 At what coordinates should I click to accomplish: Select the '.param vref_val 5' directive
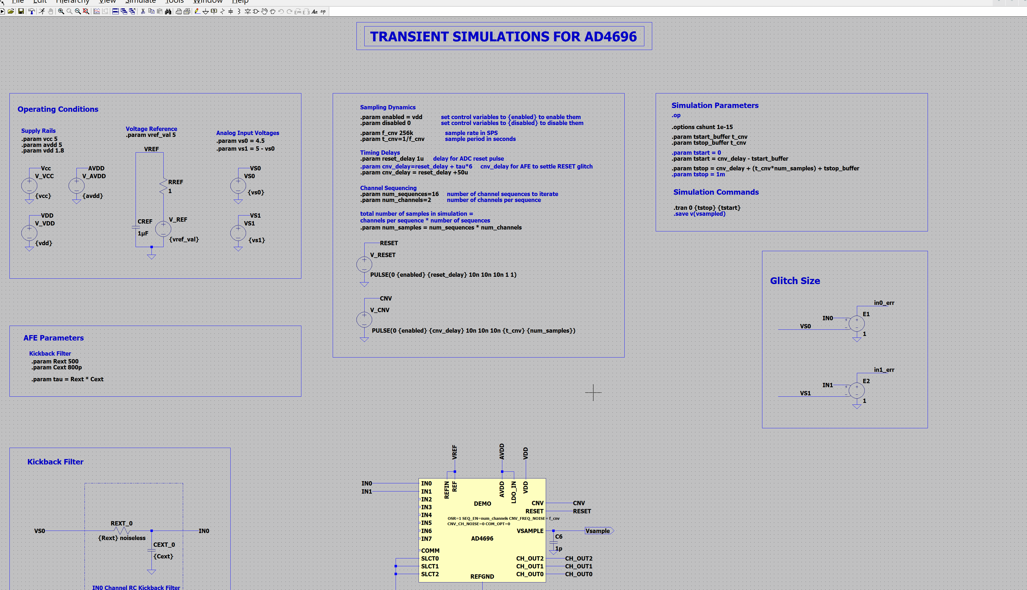pos(151,135)
